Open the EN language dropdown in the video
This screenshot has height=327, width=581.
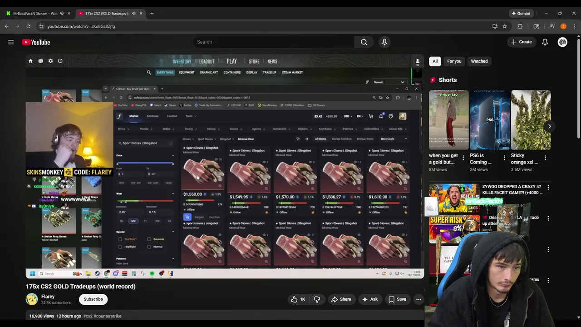(359, 116)
